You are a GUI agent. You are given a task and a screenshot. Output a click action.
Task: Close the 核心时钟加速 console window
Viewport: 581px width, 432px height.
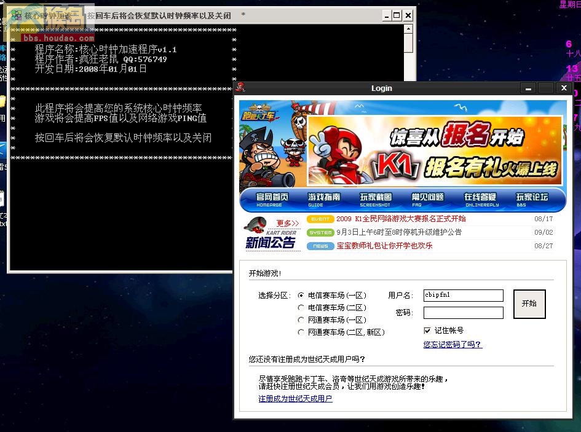[408, 15]
